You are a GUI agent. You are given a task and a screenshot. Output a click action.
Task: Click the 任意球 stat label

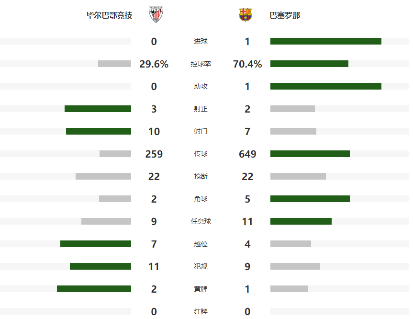pyautogui.click(x=201, y=222)
